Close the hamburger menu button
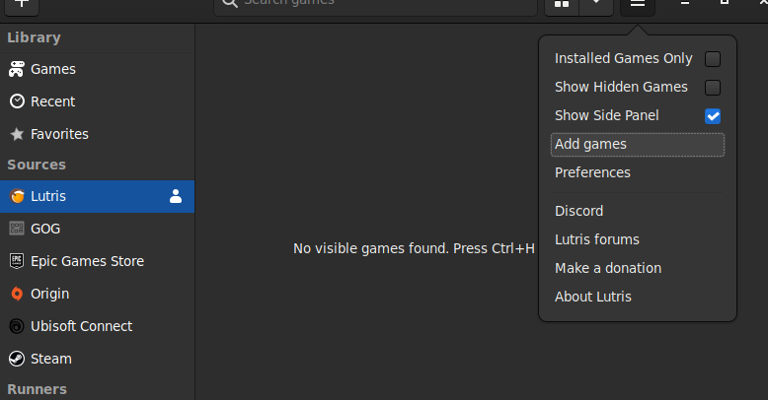The width and height of the screenshot is (768, 400). pyautogui.click(x=638, y=4)
